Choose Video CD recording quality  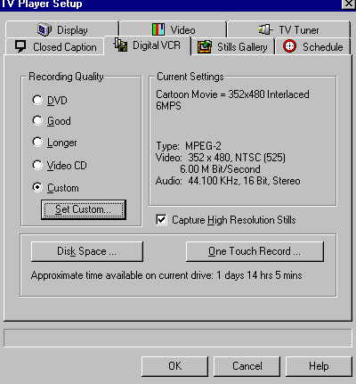(x=60, y=166)
